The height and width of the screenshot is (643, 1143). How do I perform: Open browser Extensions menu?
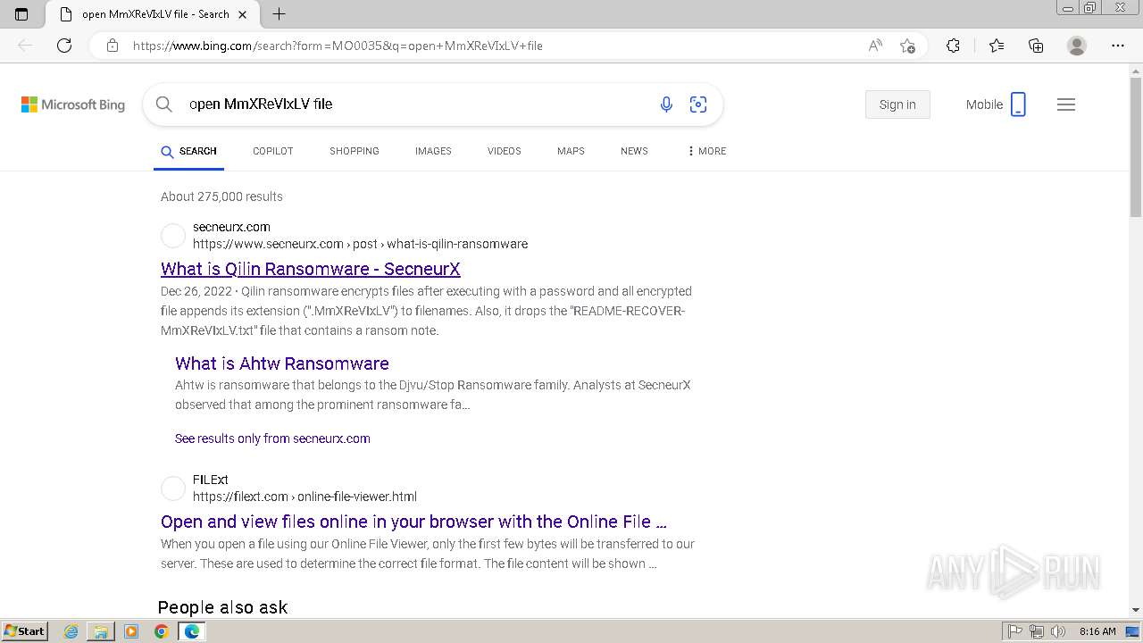pyautogui.click(x=953, y=46)
